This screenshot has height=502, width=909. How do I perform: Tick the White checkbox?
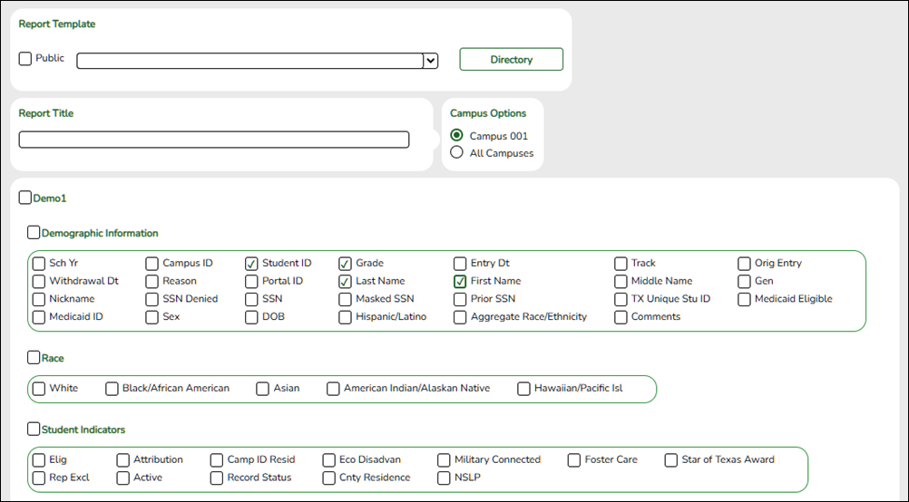(x=39, y=389)
